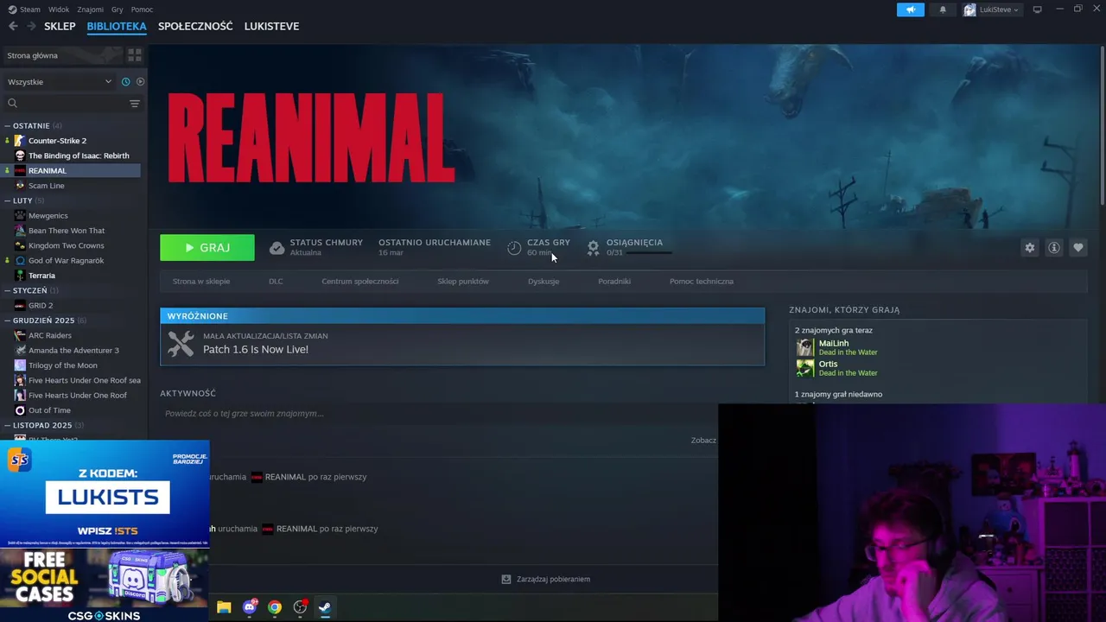Click Ortis friend avatar
The image size is (1106, 622).
[x=805, y=368]
